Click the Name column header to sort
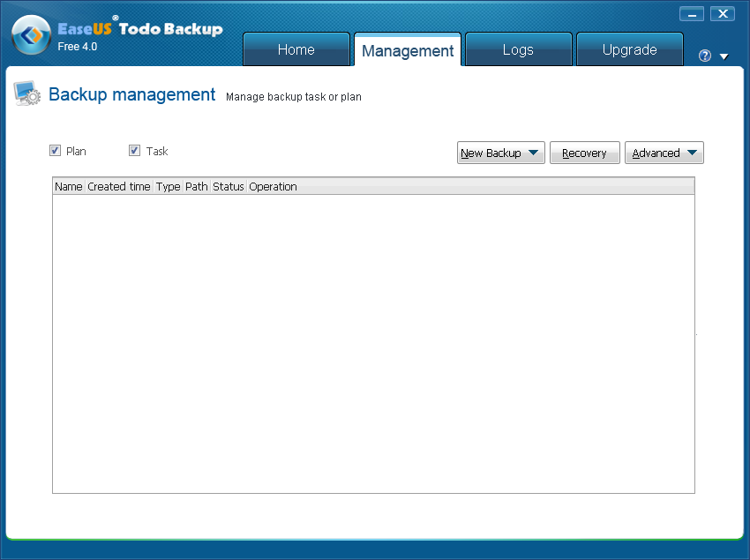 coord(68,186)
